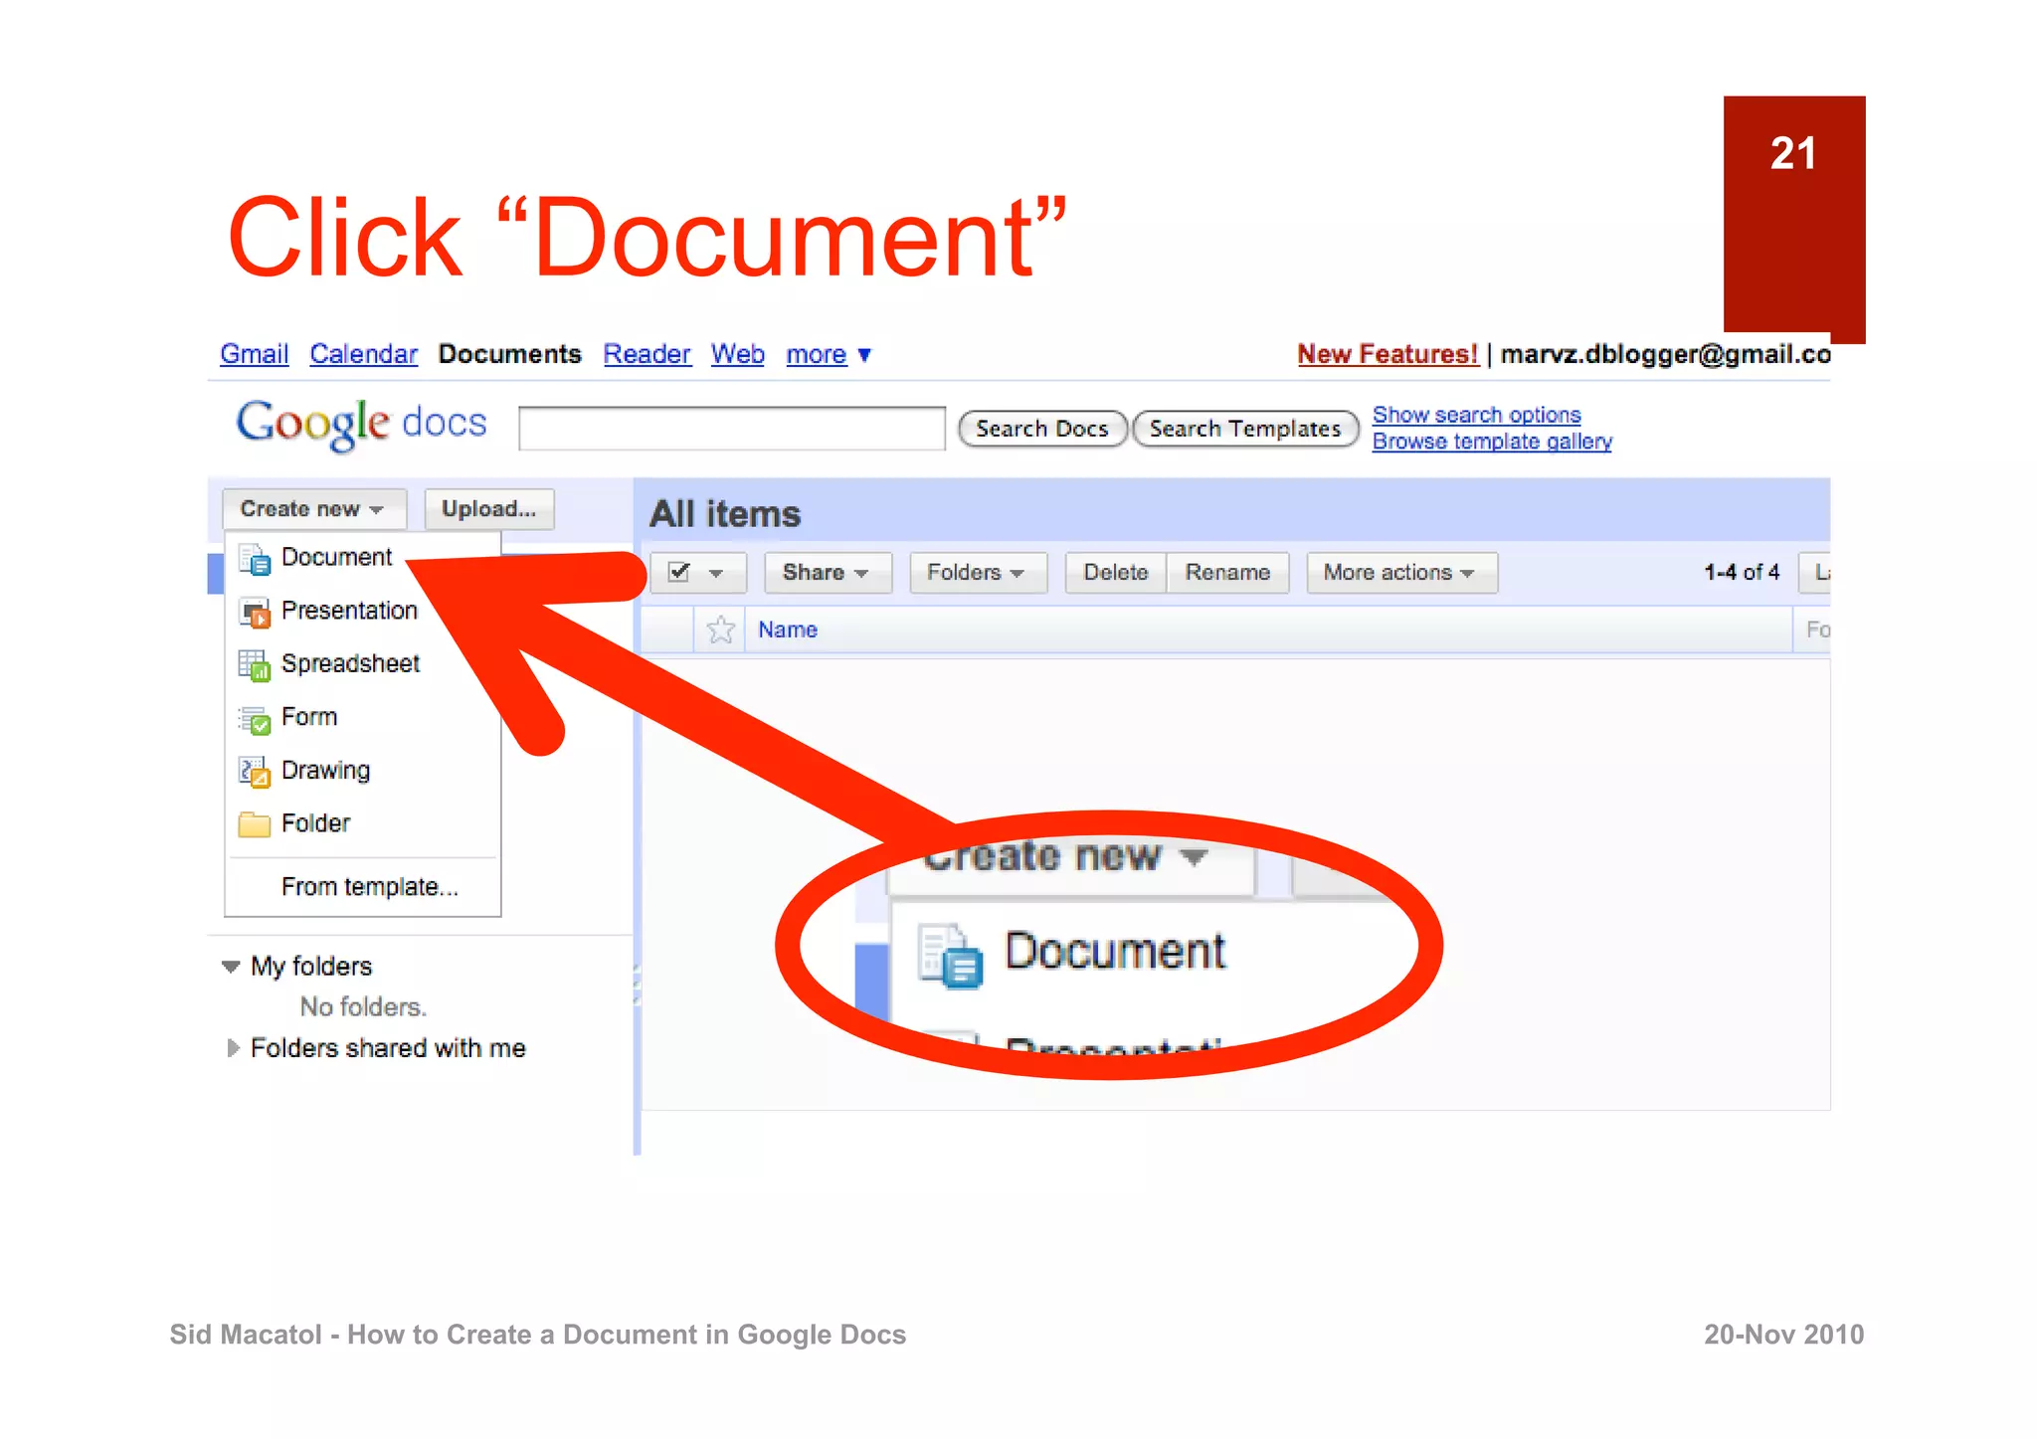2037x1439 pixels.
Task: Click the No folders. text
Action: point(363,1007)
